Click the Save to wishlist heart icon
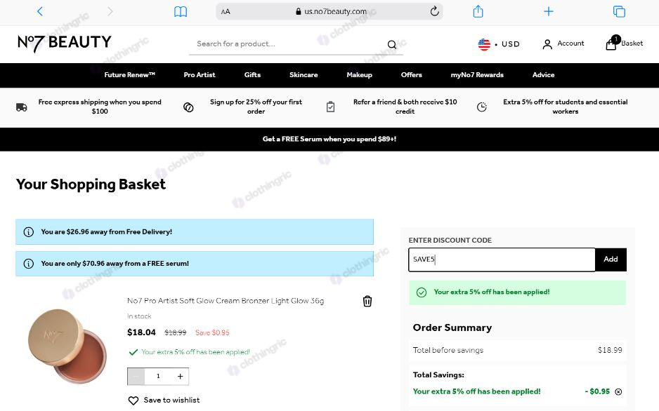 pos(133,400)
